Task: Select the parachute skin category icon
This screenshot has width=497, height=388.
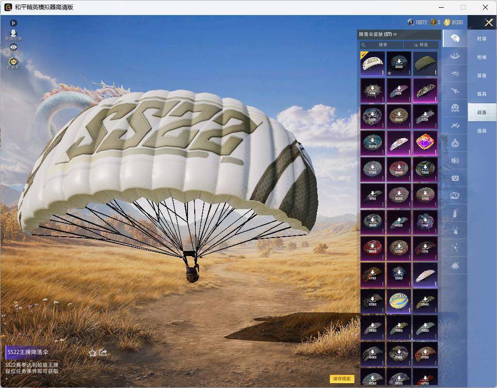Action: [x=455, y=38]
